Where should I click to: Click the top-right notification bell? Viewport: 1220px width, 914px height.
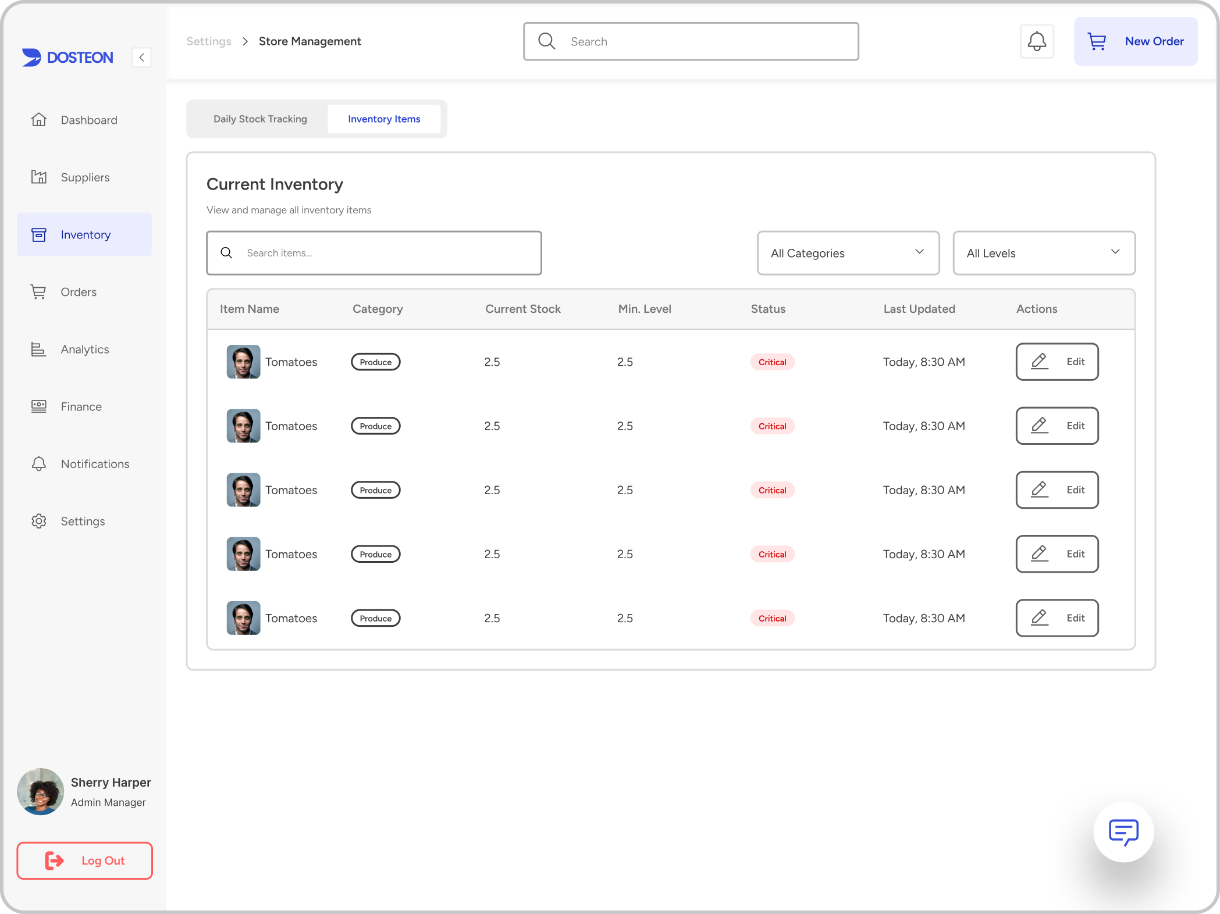[1037, 41]
